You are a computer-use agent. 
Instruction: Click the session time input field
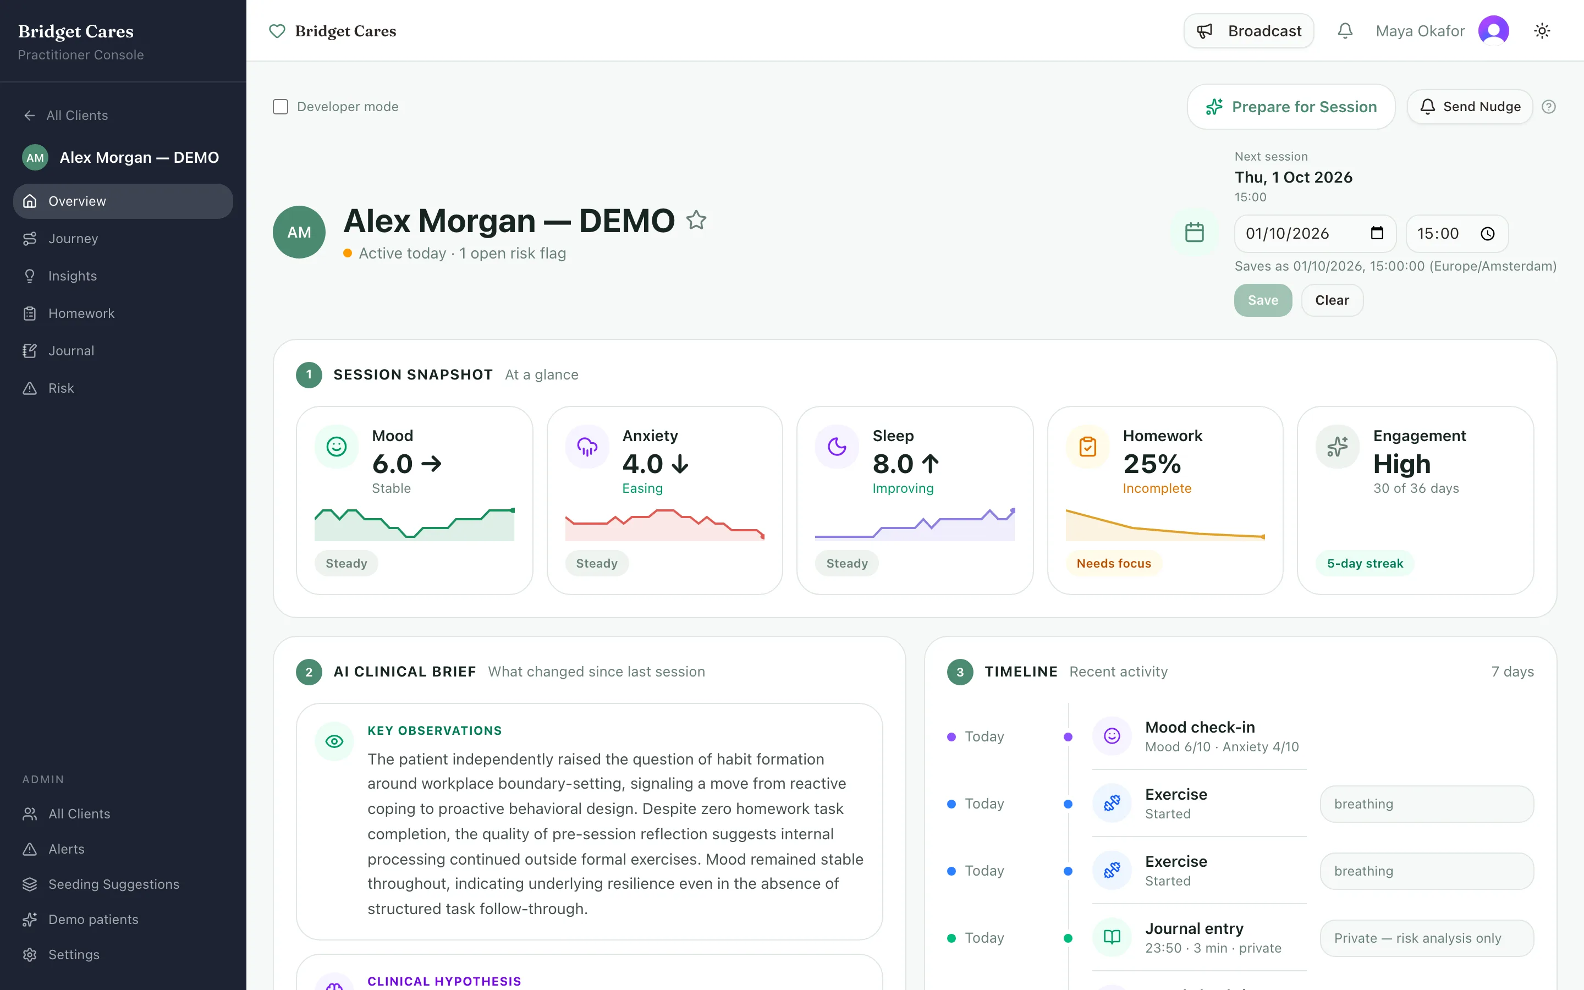[1457, 234]
